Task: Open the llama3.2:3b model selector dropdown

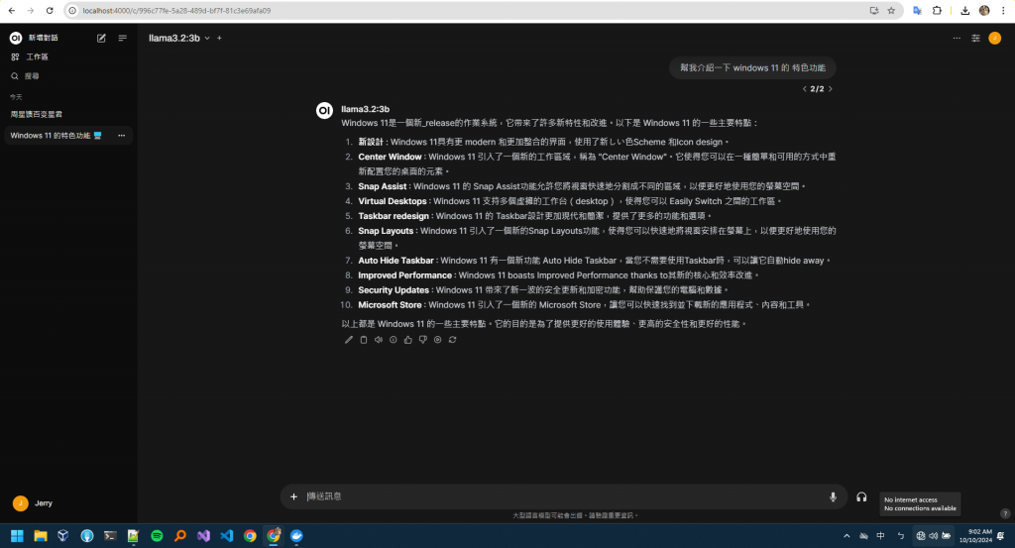Action: click(179, 39)
